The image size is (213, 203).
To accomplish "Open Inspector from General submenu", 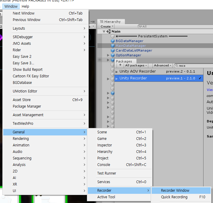I will (120, 145).
